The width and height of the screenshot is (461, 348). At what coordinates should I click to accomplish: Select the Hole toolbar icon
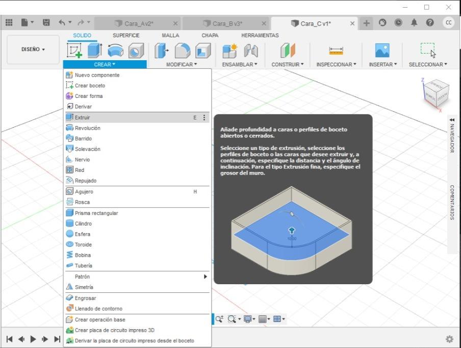point(136,51)
